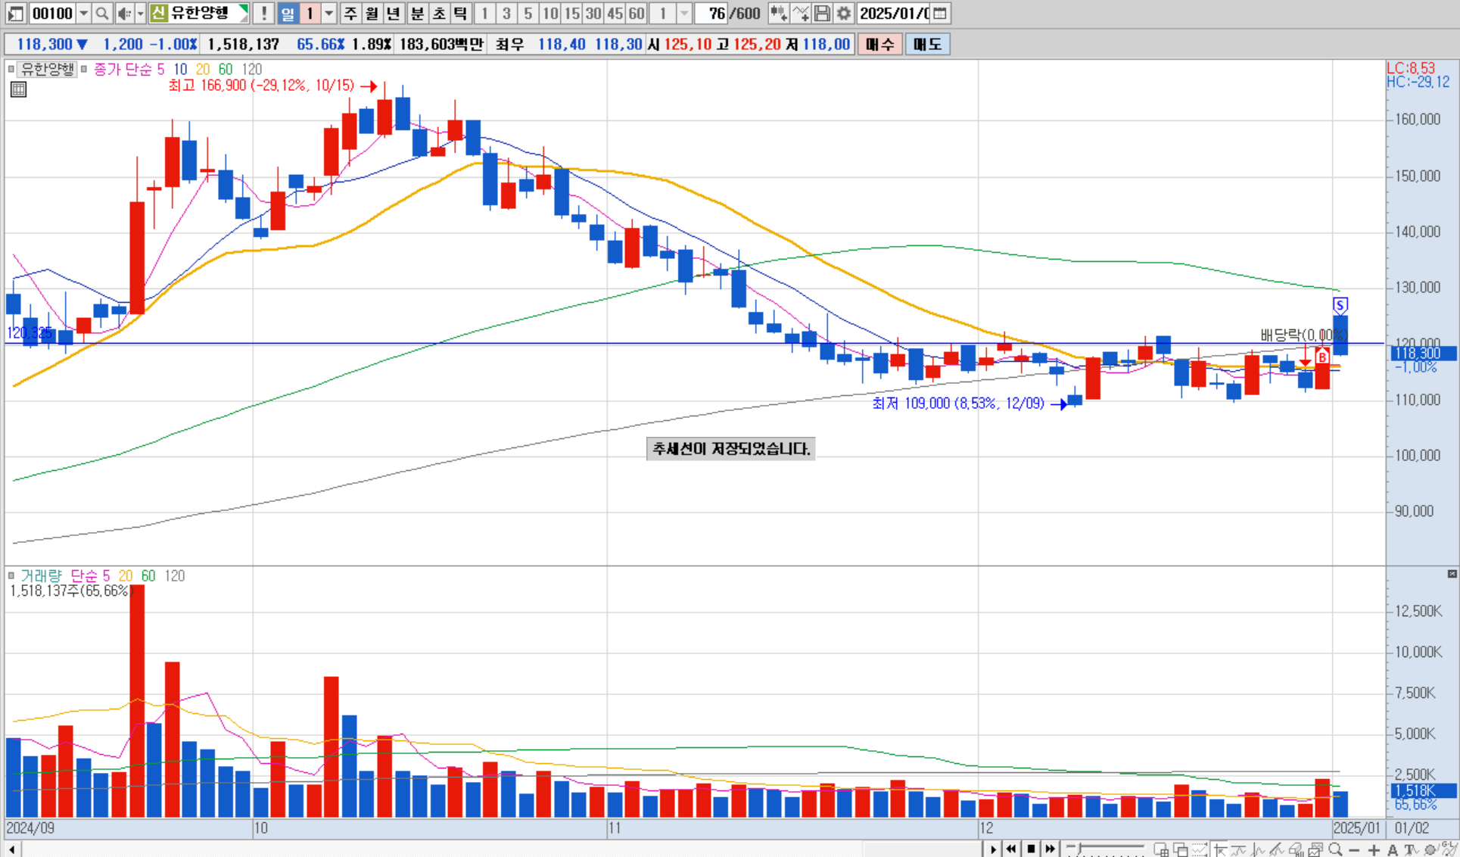The height and width of the screenshot is (857, 1460).
Task: Zoom in with bottom plus icon
Action: pyautogui.click(x=1374, y=850)
